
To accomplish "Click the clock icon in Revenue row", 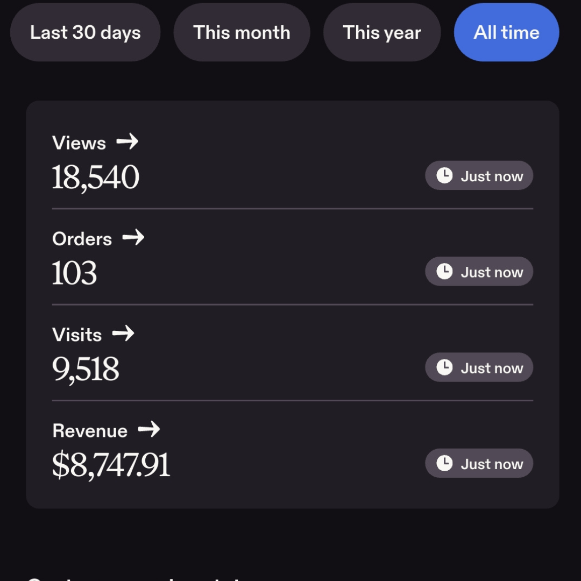I will pyautogui.click(x=444, y=463).
